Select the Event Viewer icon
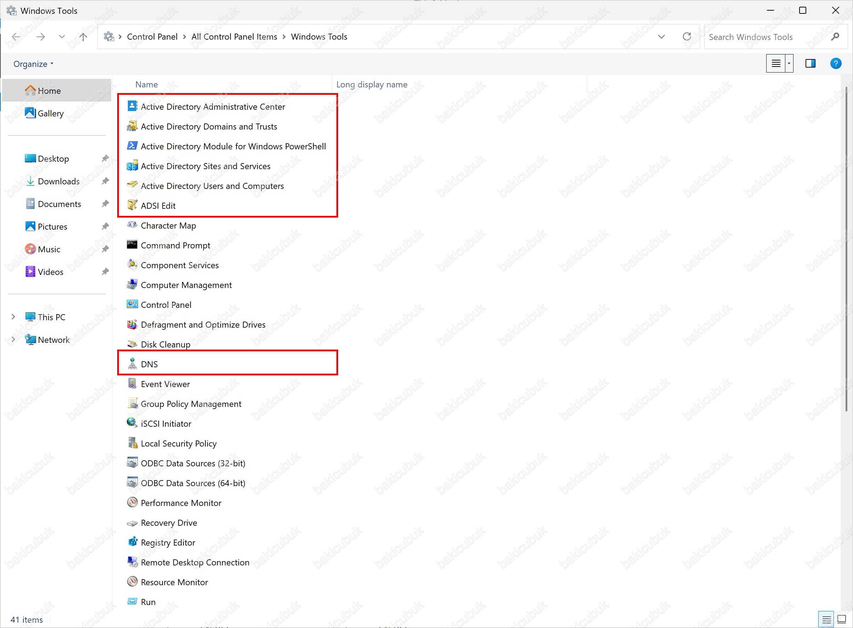Image resolution: width=853 pixels, height=628 pixels. point(132,383)
